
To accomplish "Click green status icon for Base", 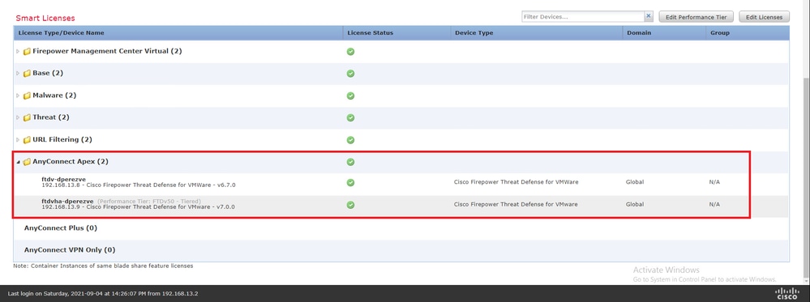I will coord(350,74).
